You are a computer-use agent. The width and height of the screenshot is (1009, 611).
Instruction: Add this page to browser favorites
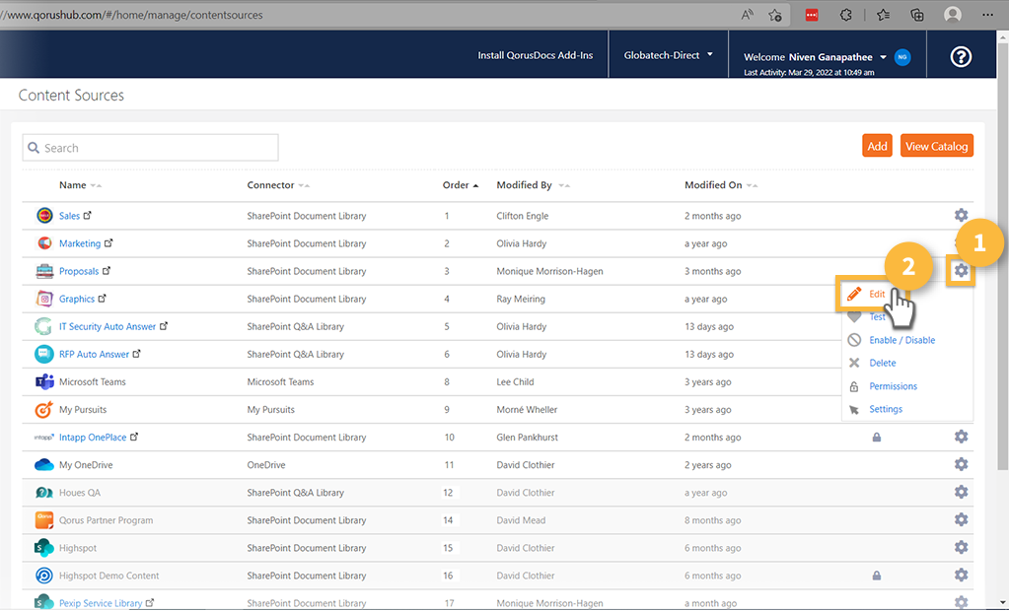coord(775,15)
